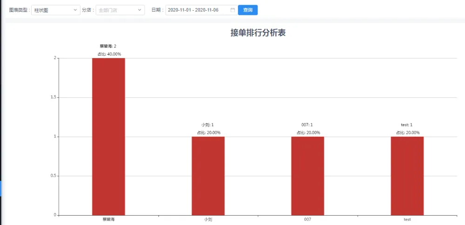
Task: Click the blue 查询 query button
Action: (247, 10)
